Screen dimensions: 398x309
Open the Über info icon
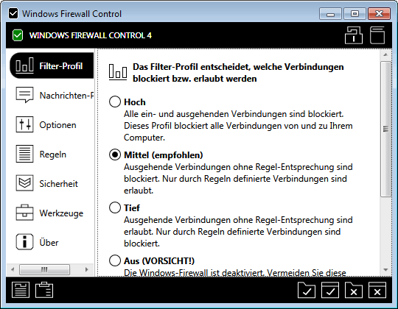point(24,242)
